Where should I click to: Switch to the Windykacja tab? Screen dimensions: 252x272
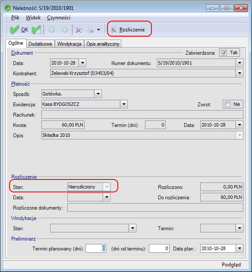[x=69, y=44]
